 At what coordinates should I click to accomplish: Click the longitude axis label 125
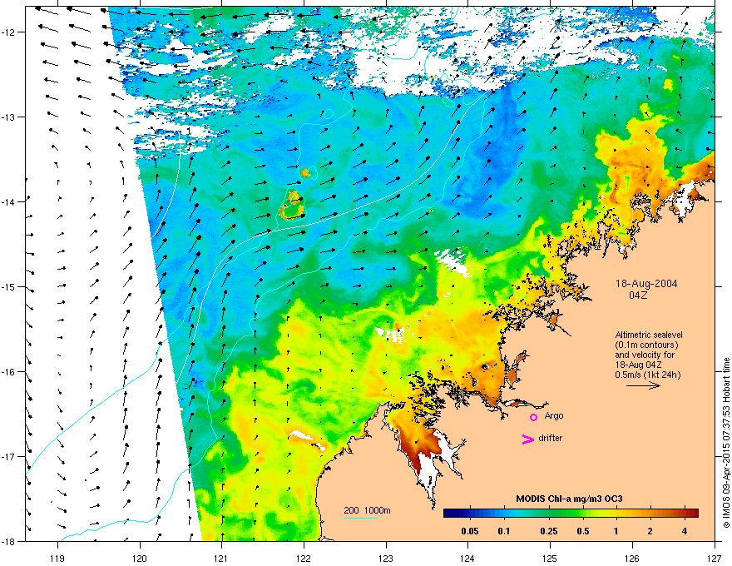click(x=550, y=558)
